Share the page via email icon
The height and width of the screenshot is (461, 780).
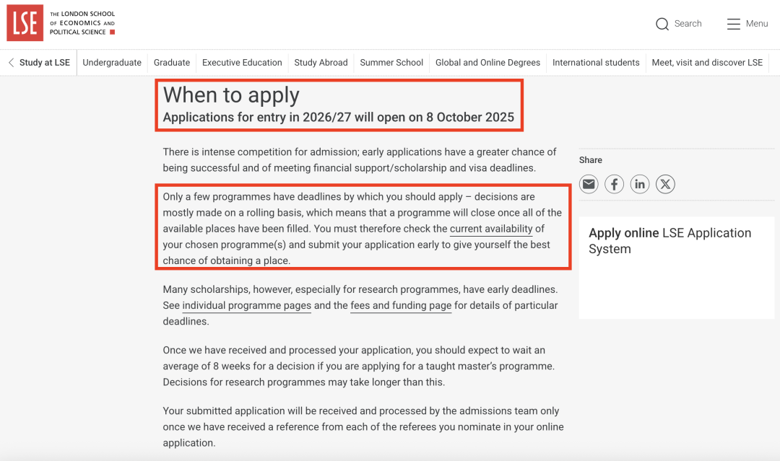pyautogui.click(x=589, y=185)
